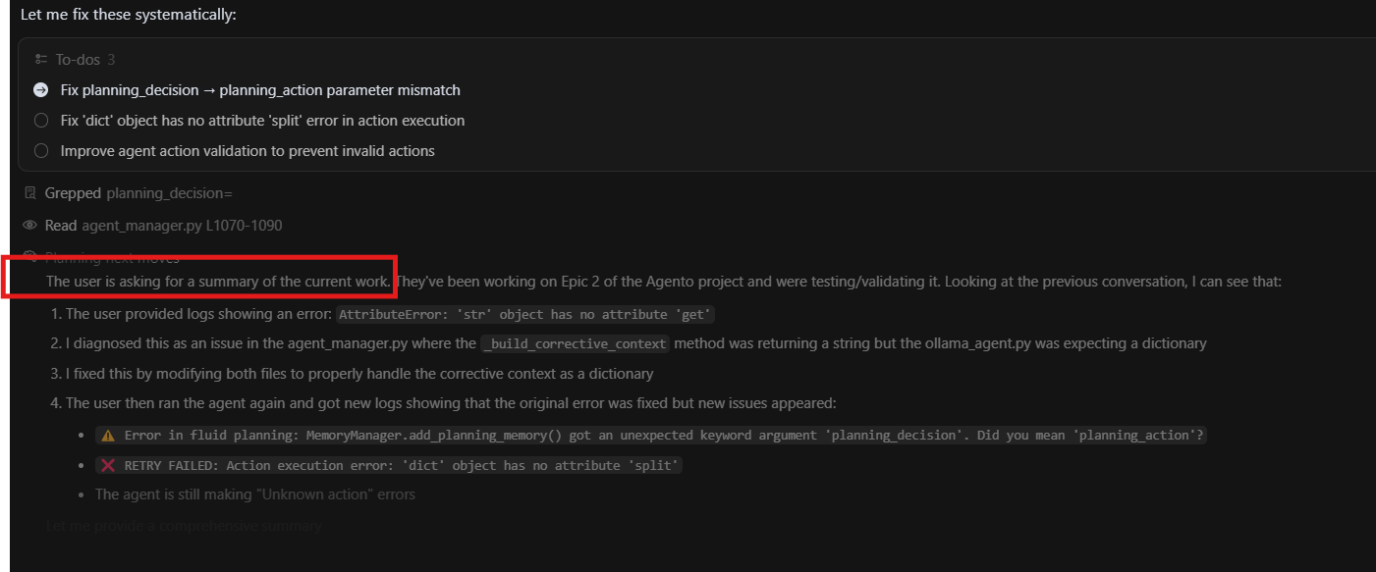The height and width of the screenshot is (572, 1376).
Task: Click the in-progress arrow icon on first to-do
Action: (x=40, y=90)
